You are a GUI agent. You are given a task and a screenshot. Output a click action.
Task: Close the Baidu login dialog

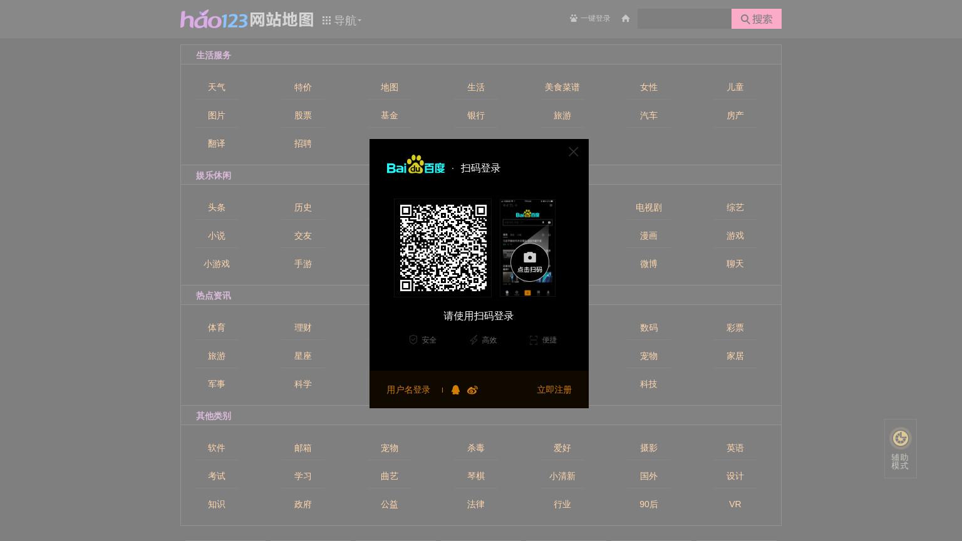(x=573, y=152)
